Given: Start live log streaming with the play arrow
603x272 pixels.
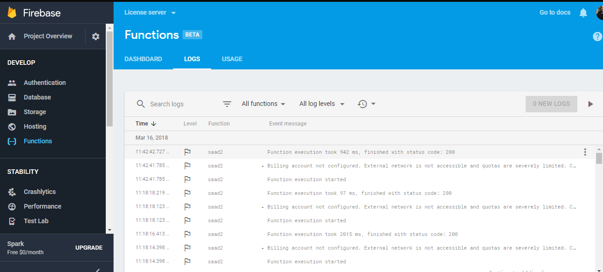Looking at the screenshot, I should pyautogui.click(x=591, y=104).
